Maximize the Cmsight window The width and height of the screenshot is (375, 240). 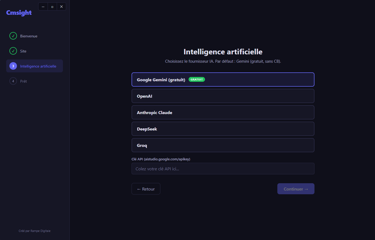pos(52,7)
